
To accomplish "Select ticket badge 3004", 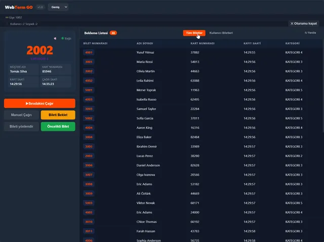I will (x=89, y=137).
